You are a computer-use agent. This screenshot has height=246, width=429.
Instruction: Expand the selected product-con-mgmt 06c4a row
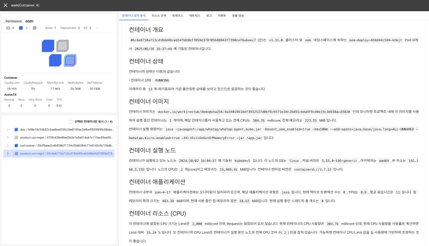click(8, 153)
